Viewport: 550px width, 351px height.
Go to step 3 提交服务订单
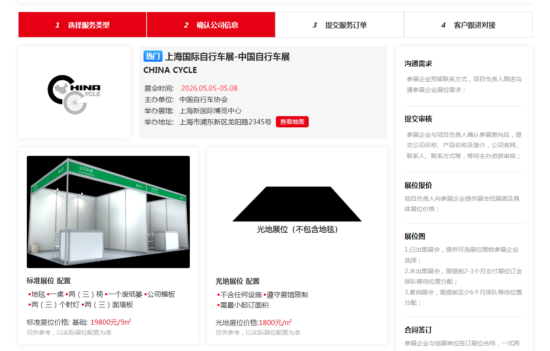(339, 25)
